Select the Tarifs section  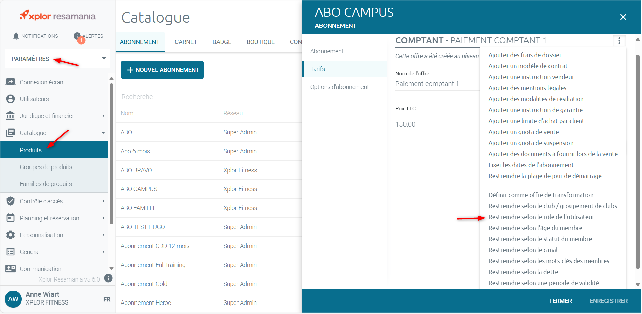345,69
